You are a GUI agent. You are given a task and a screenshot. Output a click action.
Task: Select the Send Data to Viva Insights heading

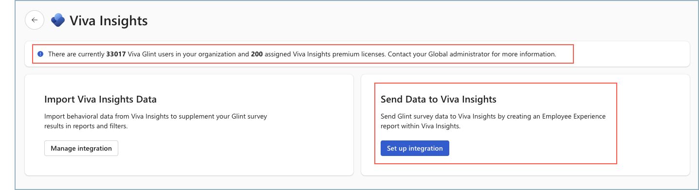point(438,100)
